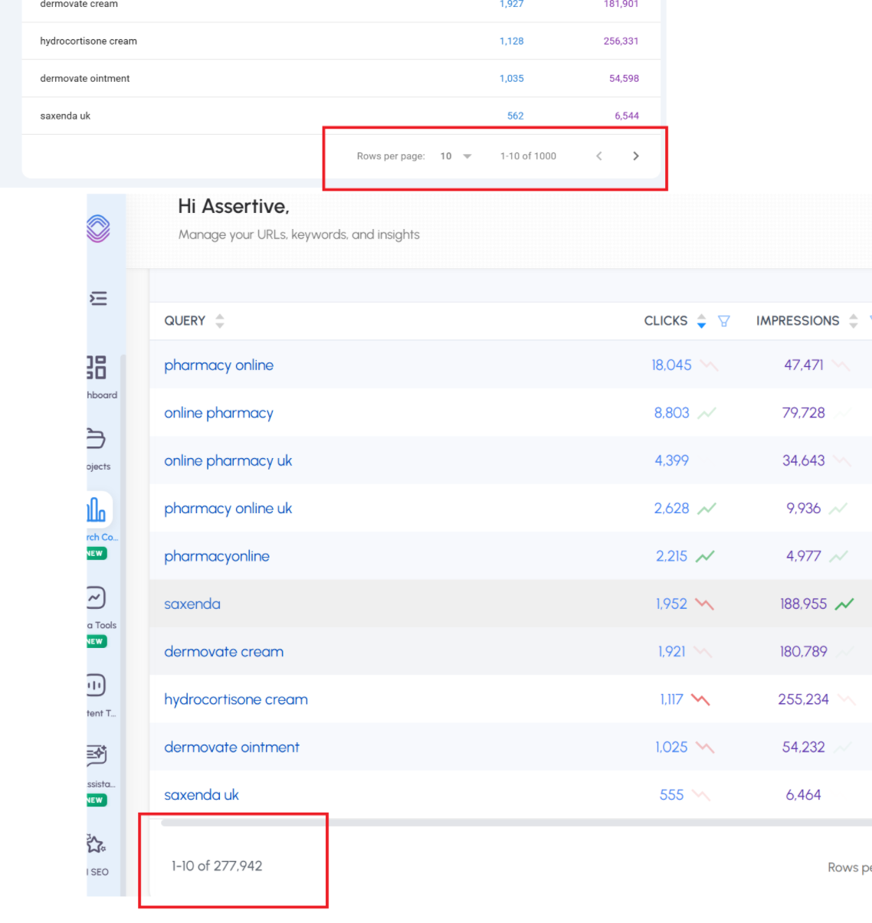Toggle sort order on CLICKS column
Viewport: 872px width, 923px height.
click(701, 321)
